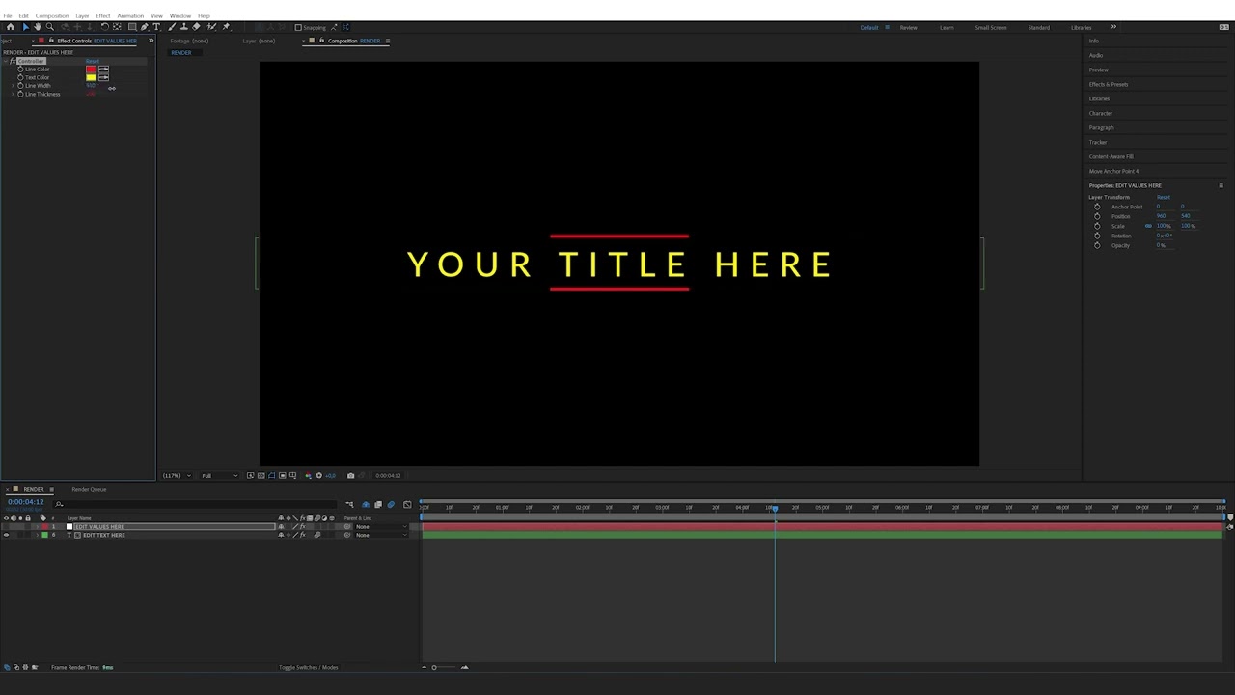Image resolution: width=1235 pixels, height=695 pixels.
Task: Expand the Line Thickness property
Action: click(x=14, y=94)
